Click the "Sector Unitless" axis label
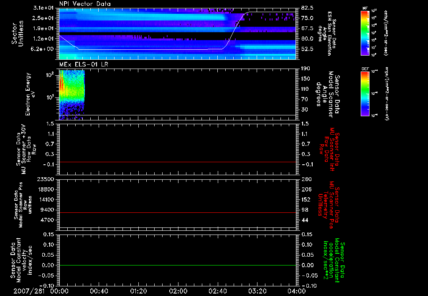428x296 pixels. (17, 33)
